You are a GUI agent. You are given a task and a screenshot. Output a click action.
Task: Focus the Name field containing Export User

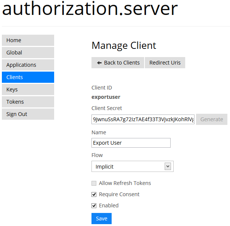(131, 143)
